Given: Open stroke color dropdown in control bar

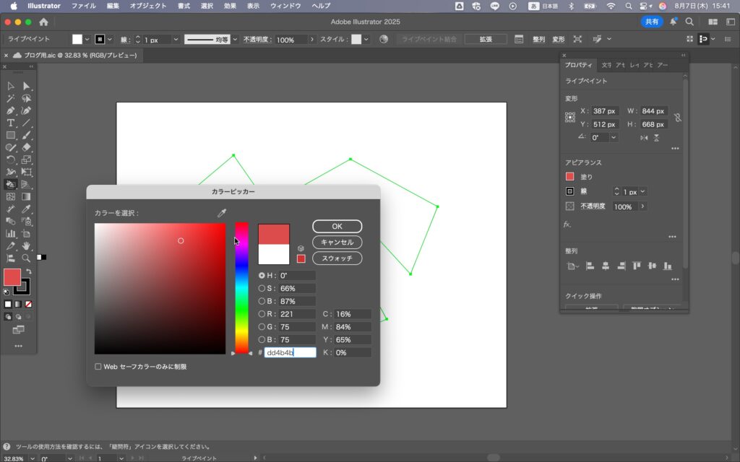Looking at the screenshot, I should coord(110,40).
